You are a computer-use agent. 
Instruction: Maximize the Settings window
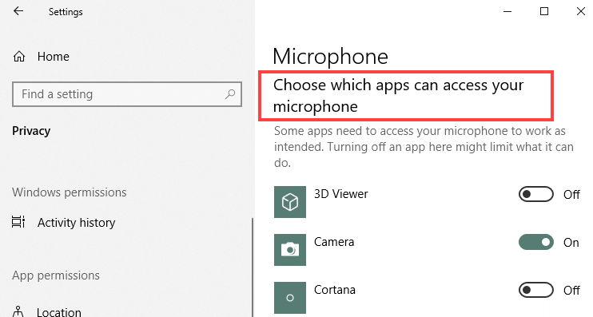[x=543, y=11]
